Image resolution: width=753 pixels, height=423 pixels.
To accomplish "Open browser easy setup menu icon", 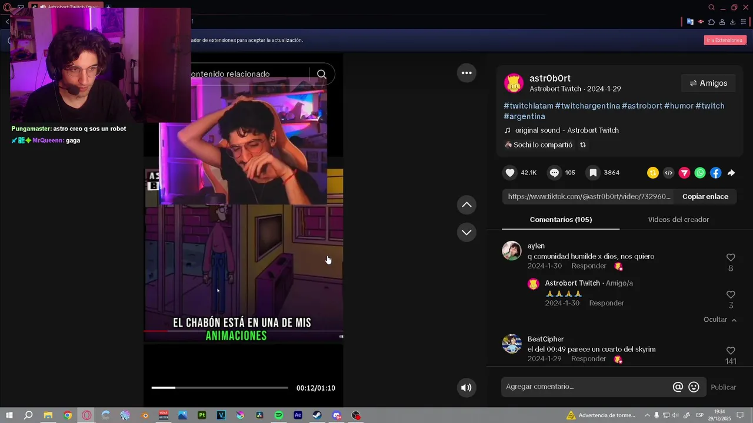I will 743,22.
